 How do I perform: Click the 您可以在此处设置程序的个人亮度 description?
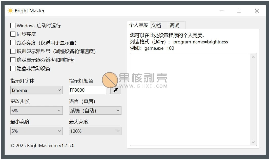click(167, 35)
